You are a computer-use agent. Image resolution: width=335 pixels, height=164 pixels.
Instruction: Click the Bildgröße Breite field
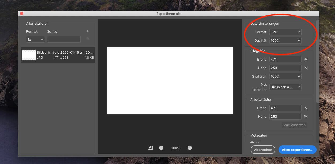[285, 59]
